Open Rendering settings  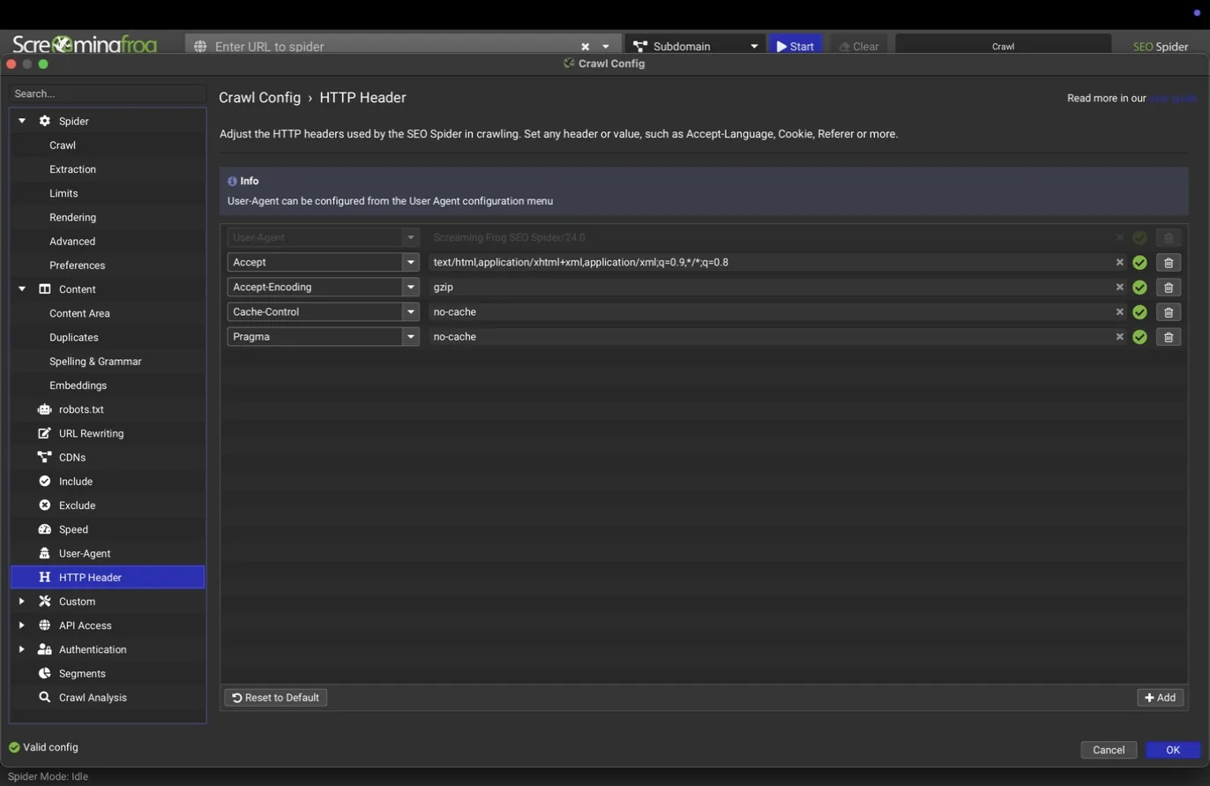click(72, 217)
